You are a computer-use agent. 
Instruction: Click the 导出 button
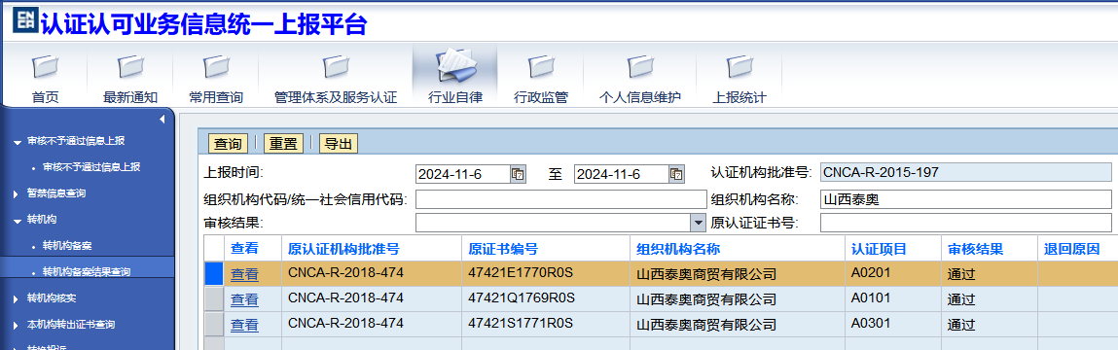338,143
